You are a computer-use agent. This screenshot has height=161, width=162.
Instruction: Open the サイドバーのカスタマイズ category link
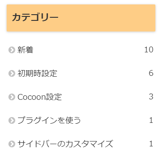[65, 144]
